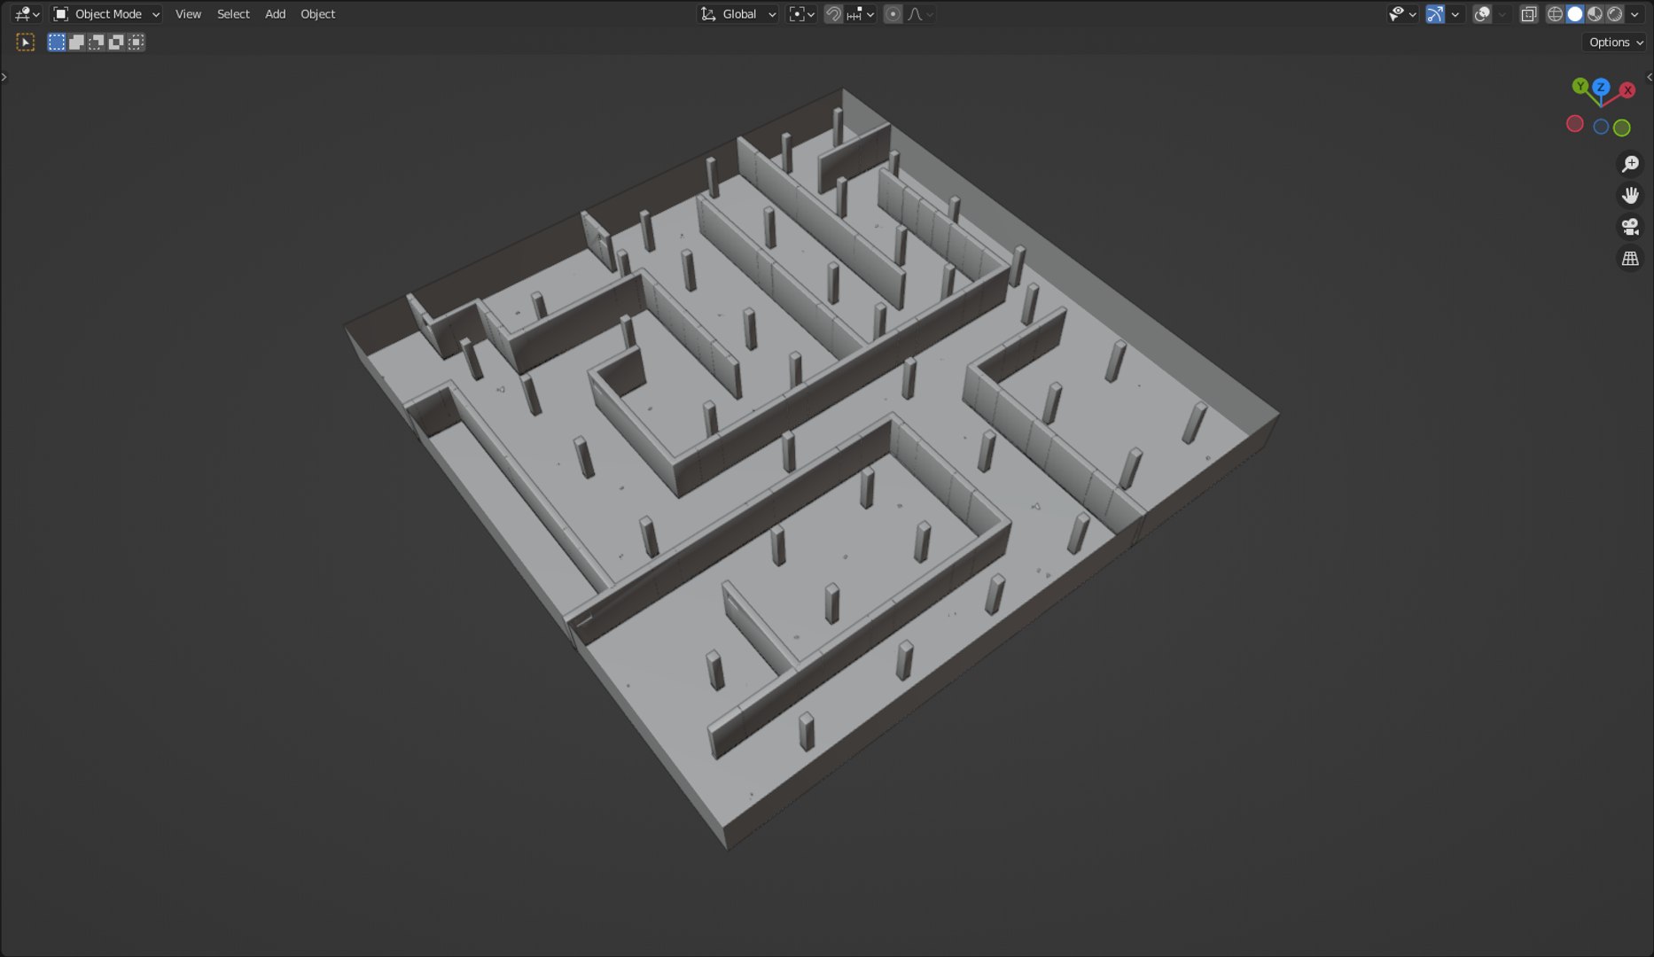Click the Z axis on navigation gizmo

click(x=1601, y=87)
